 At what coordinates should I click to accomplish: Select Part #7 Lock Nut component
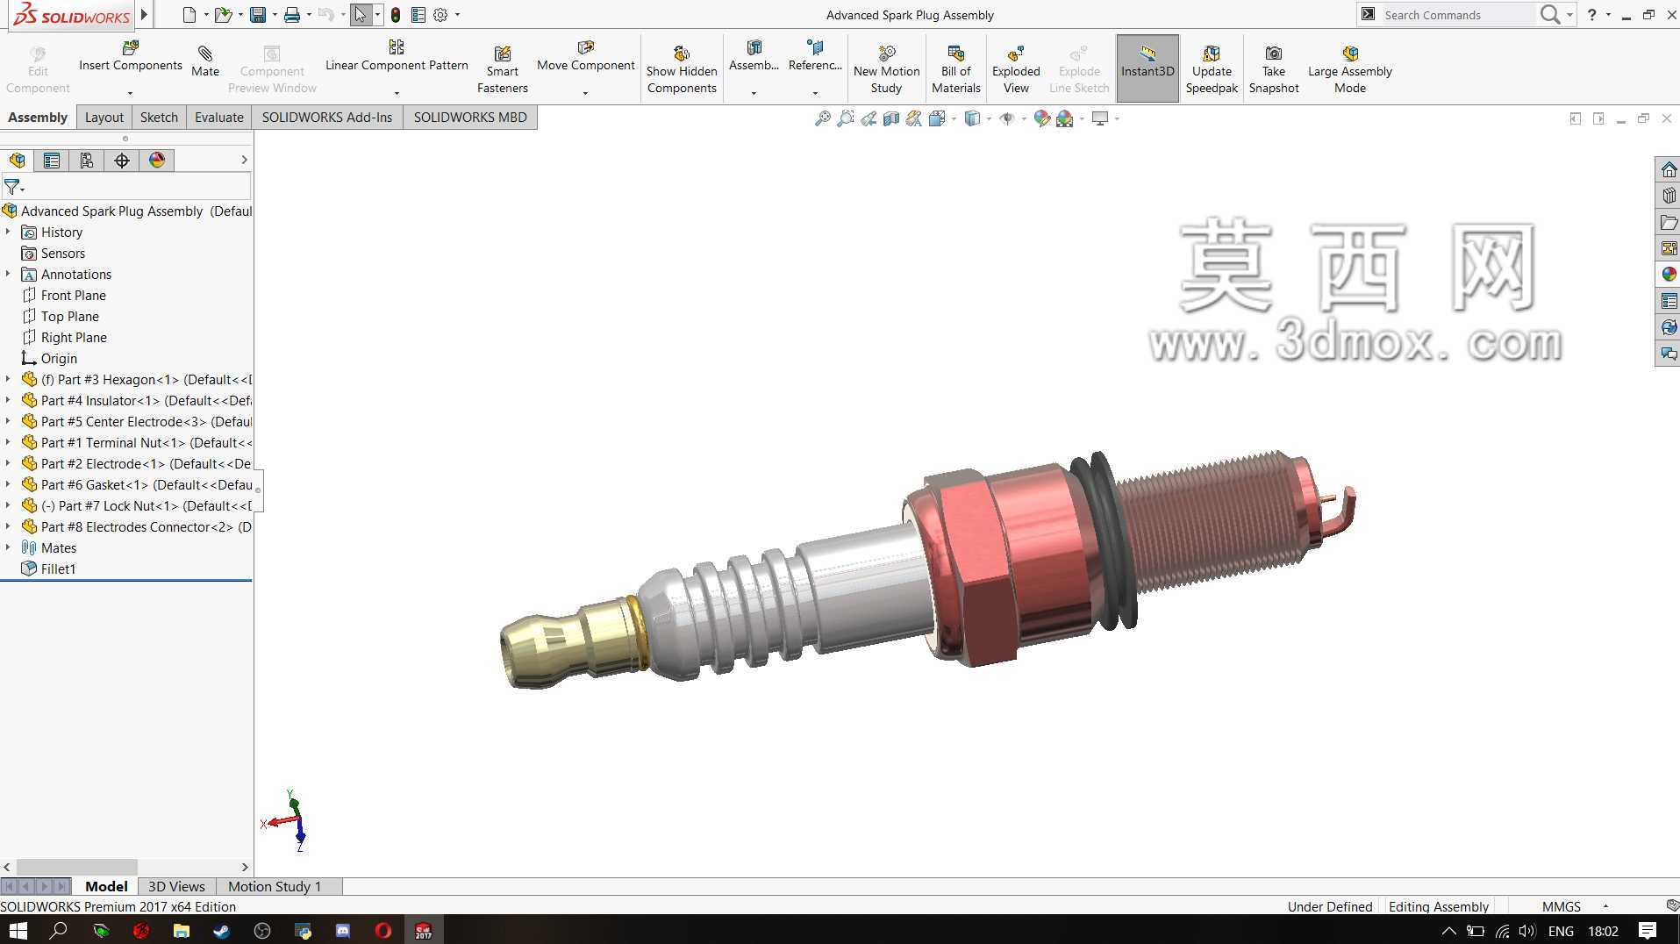[136, 505]
